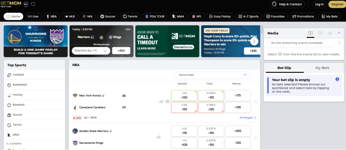Open Favorites page
346x150 pixels.
[275, 16]
